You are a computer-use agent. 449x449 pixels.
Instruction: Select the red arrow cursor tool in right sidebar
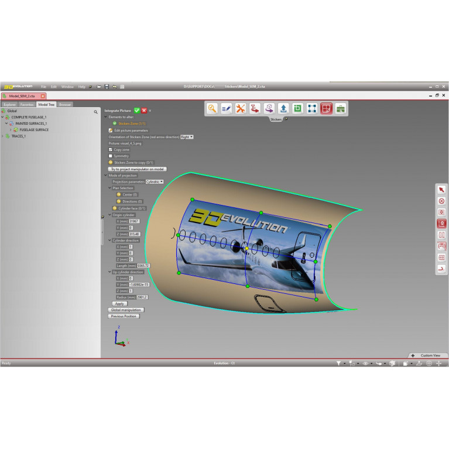click(x=441, y=190)
